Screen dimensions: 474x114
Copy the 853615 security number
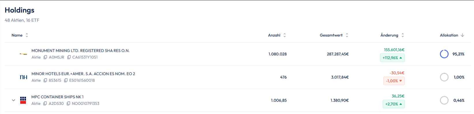click(x=45, y=80)
